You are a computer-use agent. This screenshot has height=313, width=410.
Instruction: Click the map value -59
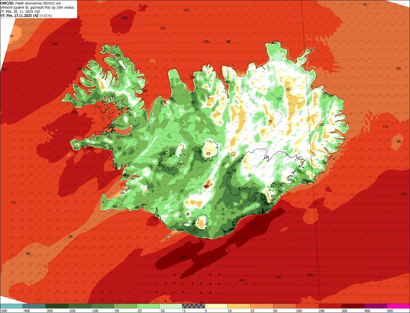114,206
